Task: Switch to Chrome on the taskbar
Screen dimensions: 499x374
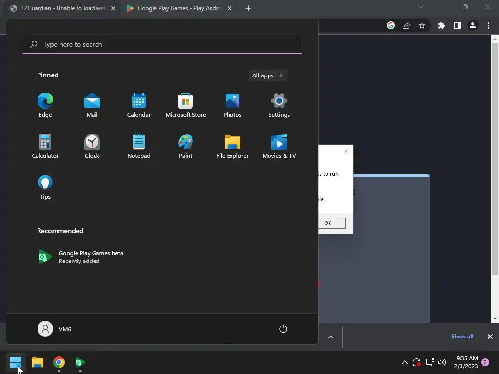Action: click(x=59, y=362)
